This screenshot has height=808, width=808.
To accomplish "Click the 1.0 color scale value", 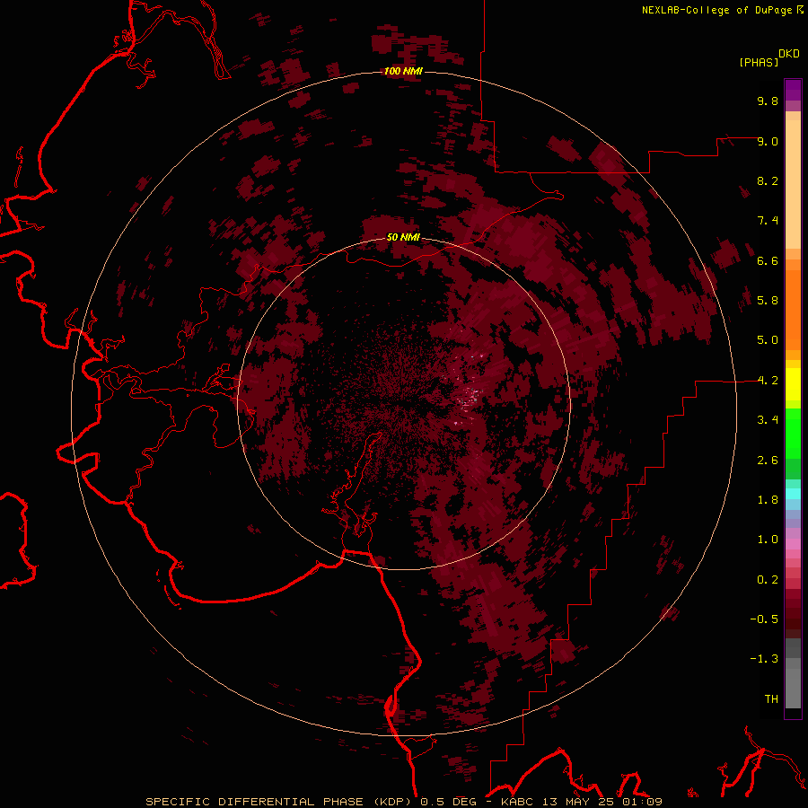I will [768, 540].
